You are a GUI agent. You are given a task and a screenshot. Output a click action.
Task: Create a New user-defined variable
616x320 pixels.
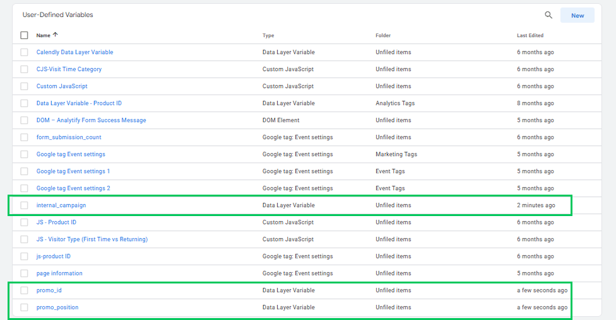pyautogui.click(x=577, y=15)
